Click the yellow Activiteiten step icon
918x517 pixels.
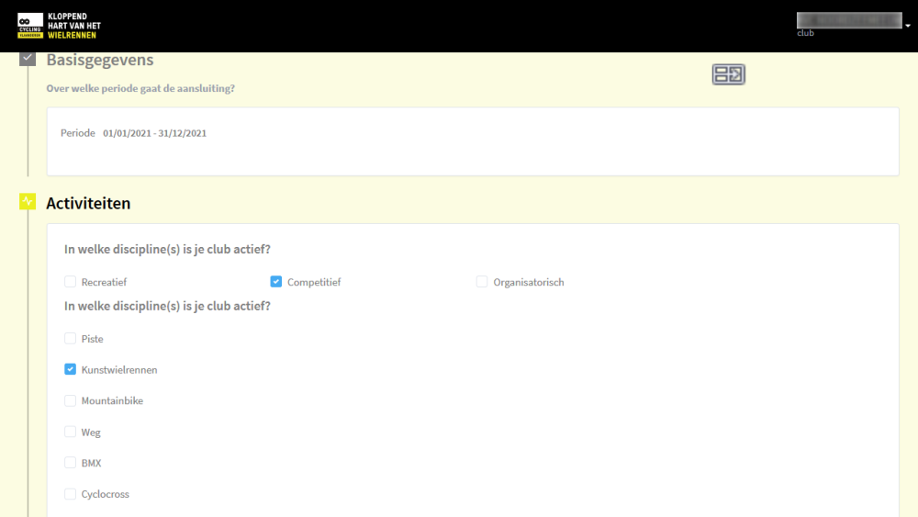click(28, 202)
